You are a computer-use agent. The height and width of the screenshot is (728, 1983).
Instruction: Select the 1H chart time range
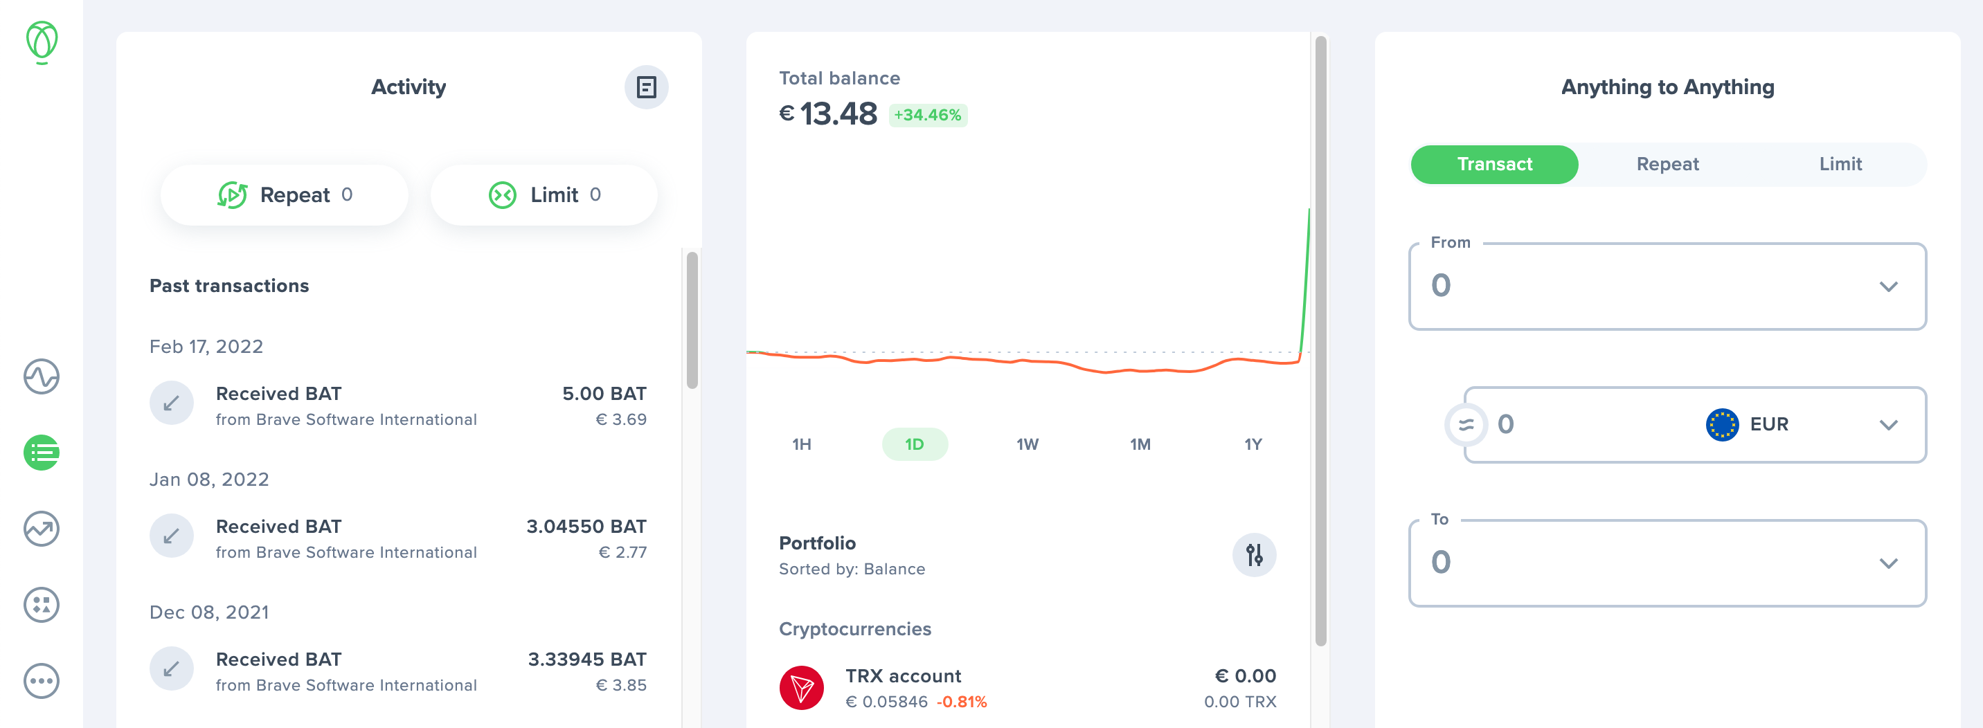click(x=801, y=444)
